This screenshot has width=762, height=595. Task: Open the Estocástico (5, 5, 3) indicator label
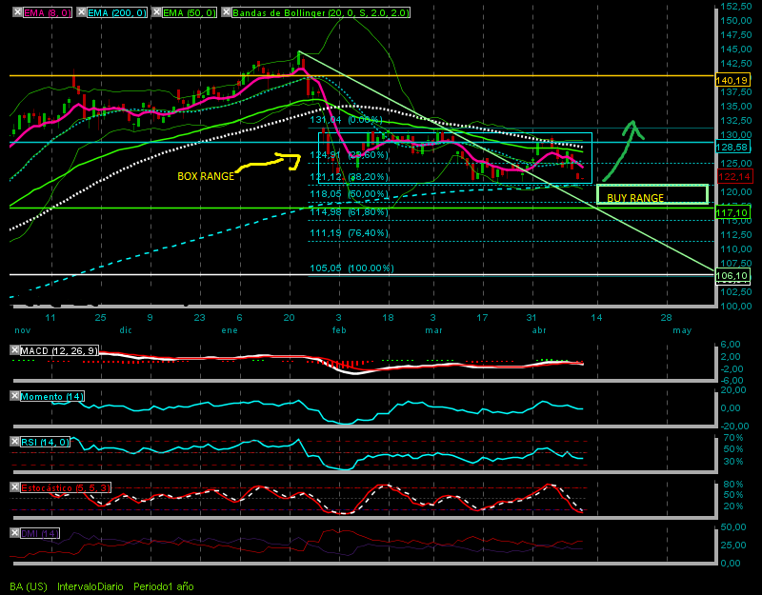[66, 487]
